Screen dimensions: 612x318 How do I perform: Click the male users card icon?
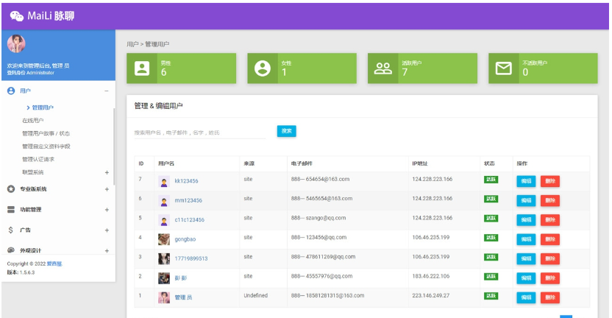pos(141,68)
